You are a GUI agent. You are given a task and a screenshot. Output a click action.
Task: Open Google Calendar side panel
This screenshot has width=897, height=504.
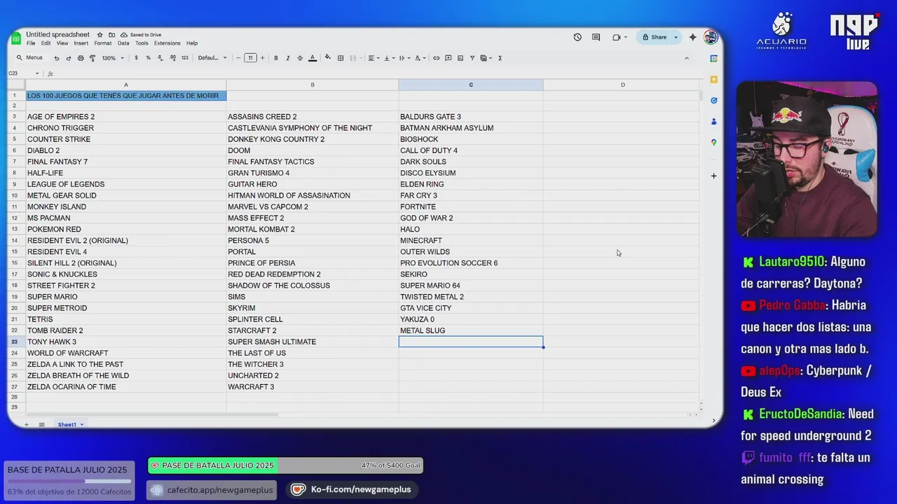[714, 58]
